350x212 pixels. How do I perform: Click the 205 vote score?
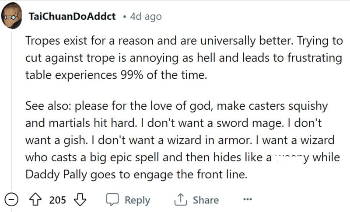[58, 200]
